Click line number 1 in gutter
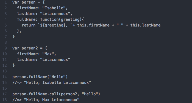Screen dimensions: 192x103 6,2
